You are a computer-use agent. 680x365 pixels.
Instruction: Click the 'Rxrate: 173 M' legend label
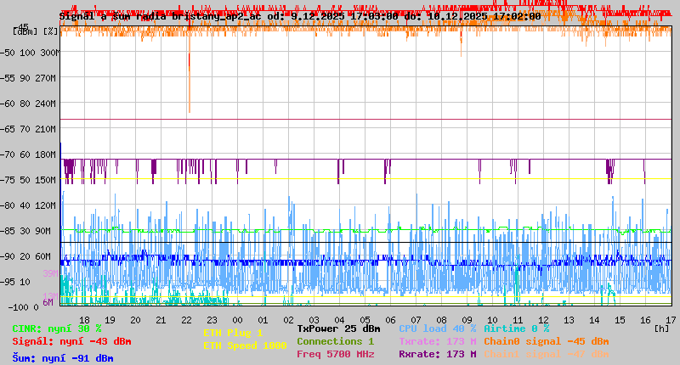[x=438, y=354]
